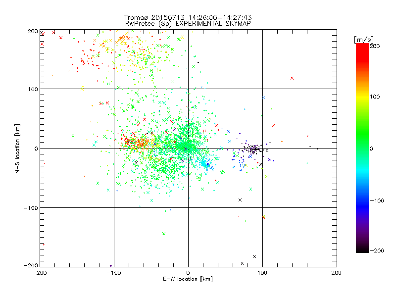Click the 100 label beside the colorbar
The image size is (396, 297).
(375, 97)
